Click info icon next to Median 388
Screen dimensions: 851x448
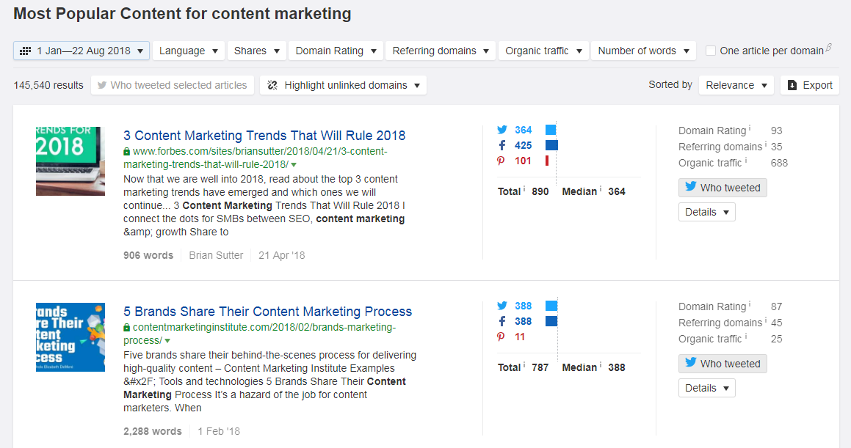tap(601, 365)
